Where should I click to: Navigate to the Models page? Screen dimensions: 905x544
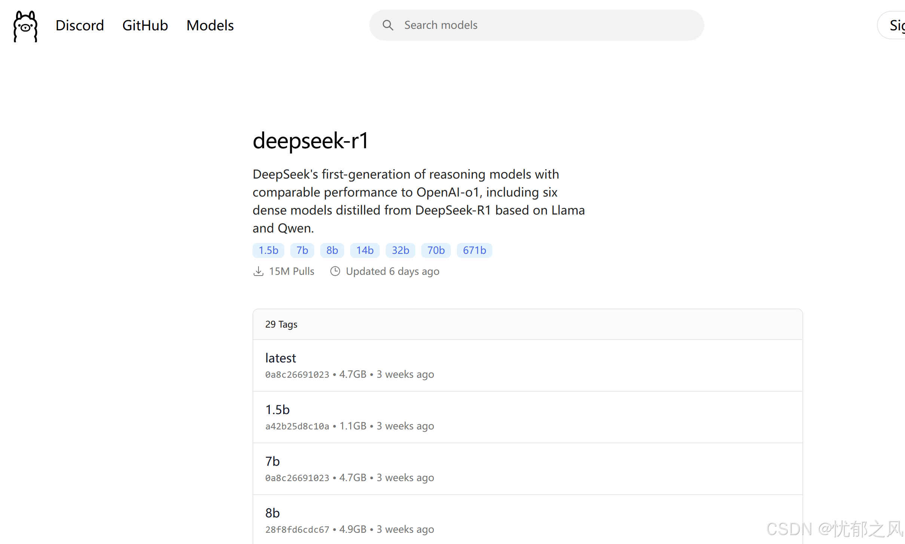click(x=210, y=25)
